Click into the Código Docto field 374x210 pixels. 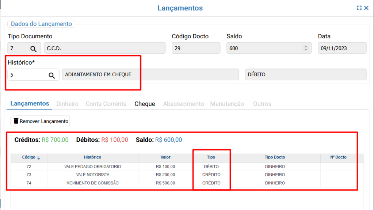[196, 48]
